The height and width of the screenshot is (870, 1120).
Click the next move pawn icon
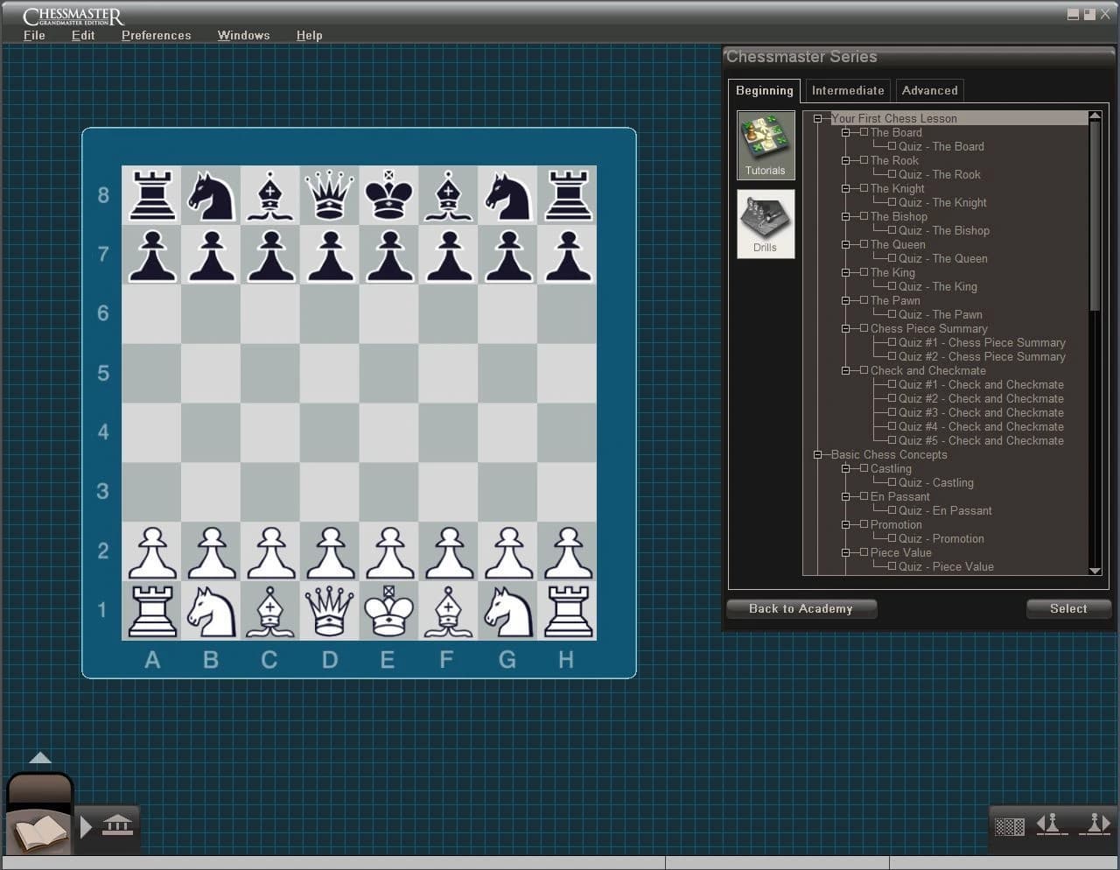coord(1095,824)
